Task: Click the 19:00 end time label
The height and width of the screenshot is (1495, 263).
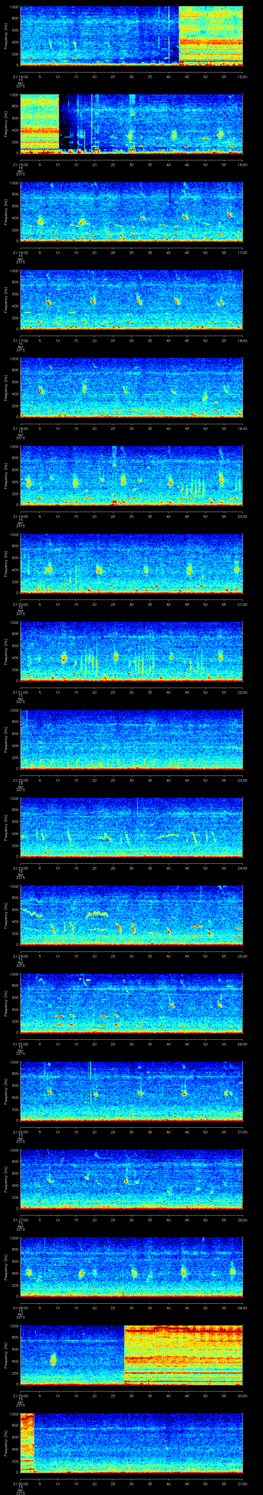Action: (243, 428)
